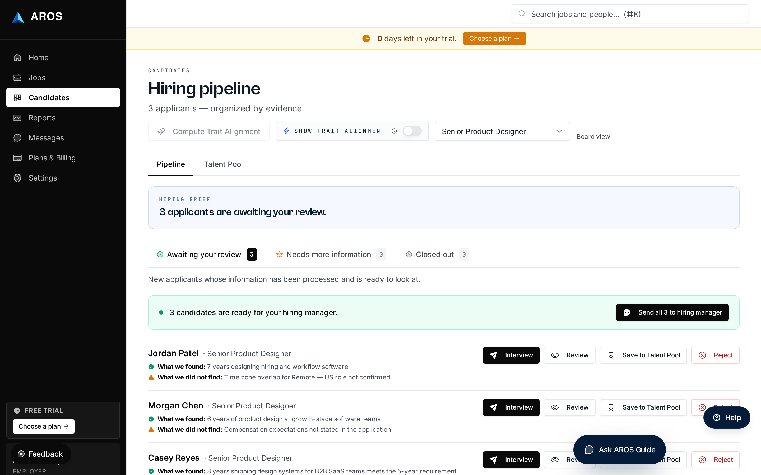The height and width of the screenshot is (475, 761).
Task: Reject Casey Reyes
Action: (x=715, y=460)
